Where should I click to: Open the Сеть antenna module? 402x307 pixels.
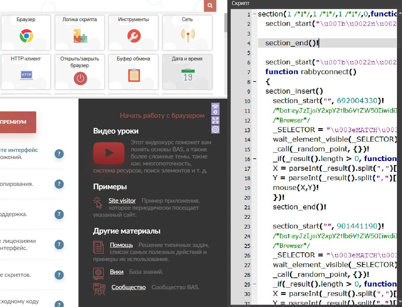coord(187,33)
